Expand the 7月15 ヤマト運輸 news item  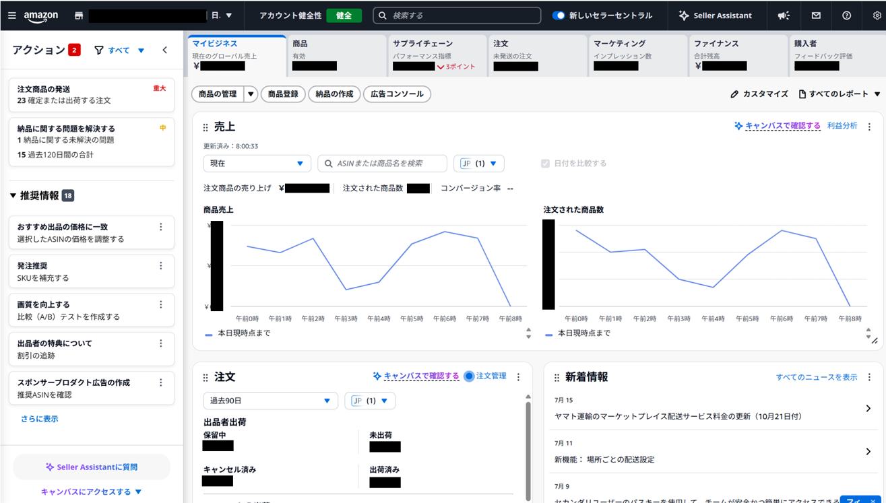click(868, 409)
